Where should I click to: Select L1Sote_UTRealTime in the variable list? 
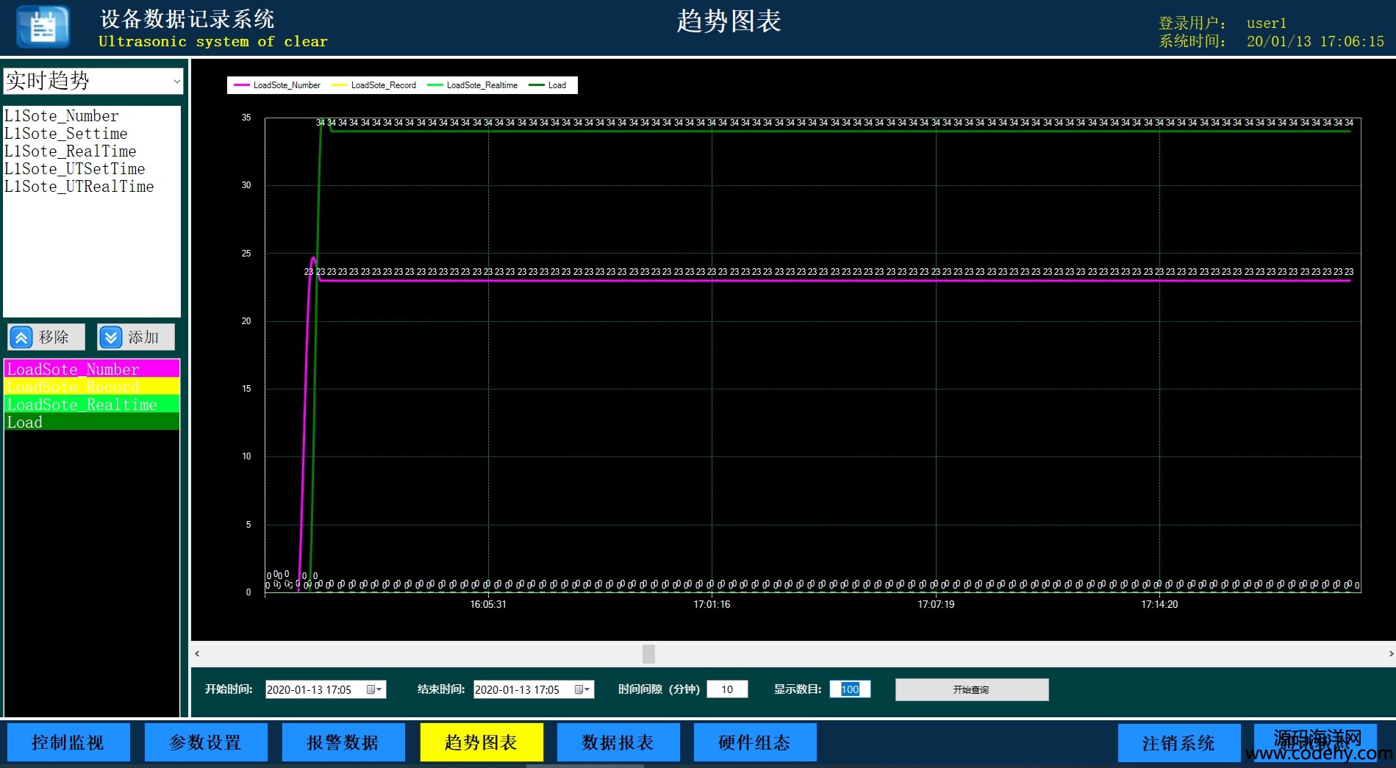point(79,187)
